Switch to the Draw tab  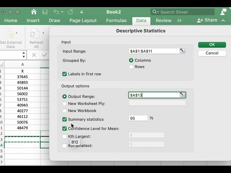55,21
